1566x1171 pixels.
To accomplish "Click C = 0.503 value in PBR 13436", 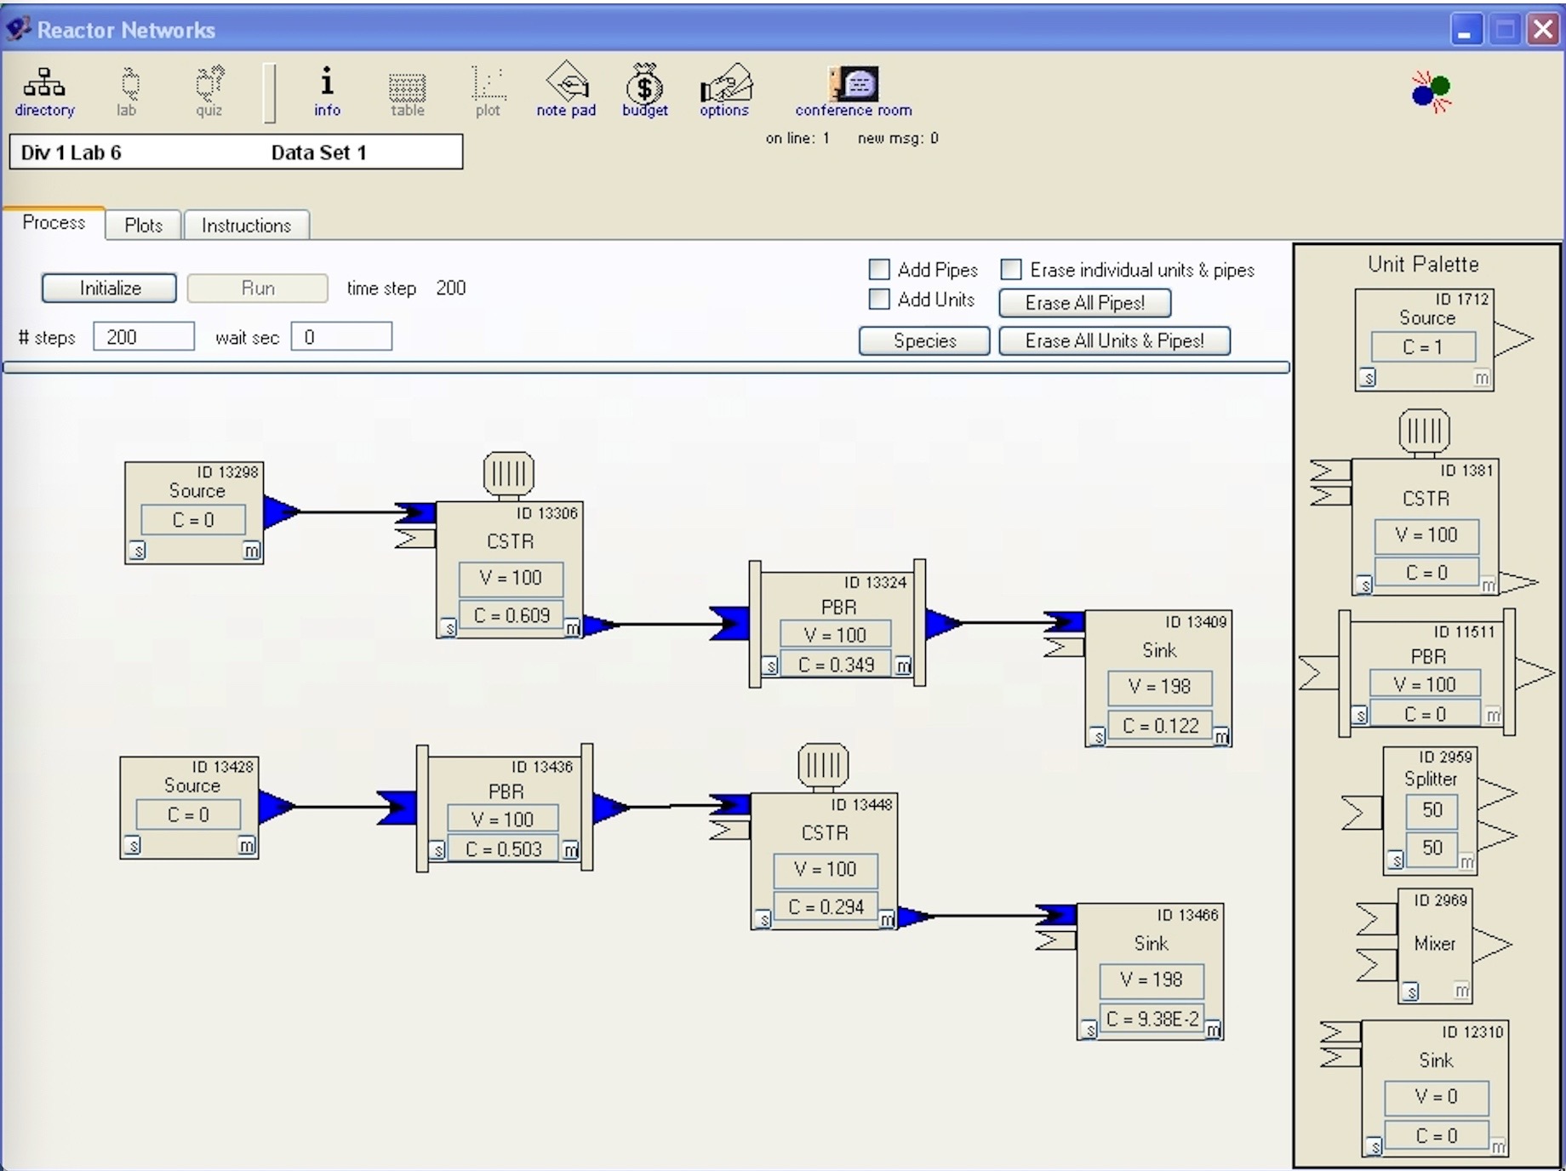I will (503, 848).
